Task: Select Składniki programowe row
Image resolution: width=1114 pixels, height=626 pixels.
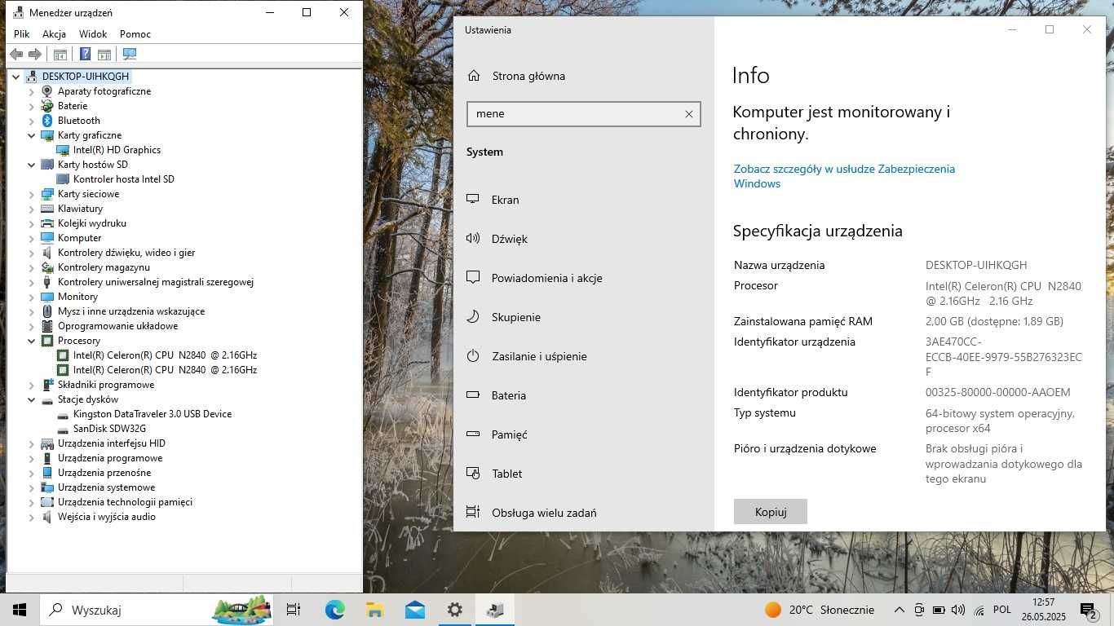Action: (106, 385)
